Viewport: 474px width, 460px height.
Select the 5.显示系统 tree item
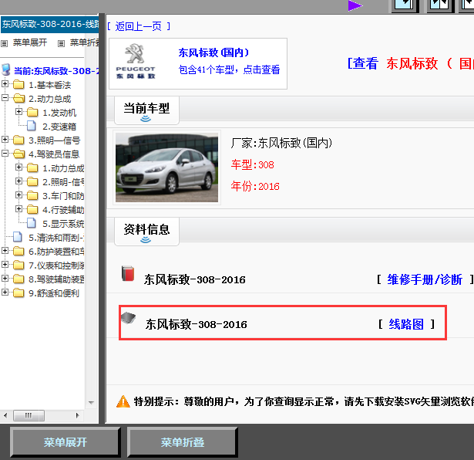coord(63,224)
